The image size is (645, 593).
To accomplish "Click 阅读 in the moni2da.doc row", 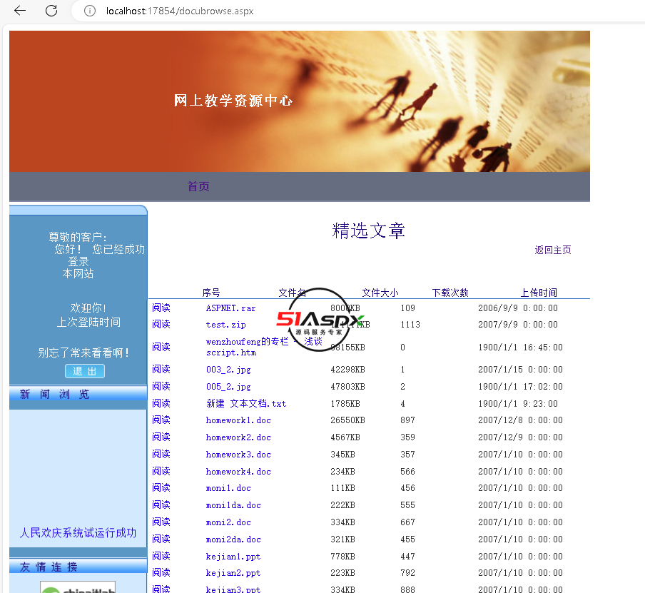I will [161, 539].
